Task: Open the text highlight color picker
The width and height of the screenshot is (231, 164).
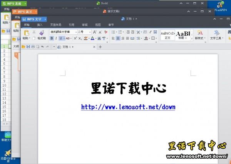Action: [x=87, y=38]
